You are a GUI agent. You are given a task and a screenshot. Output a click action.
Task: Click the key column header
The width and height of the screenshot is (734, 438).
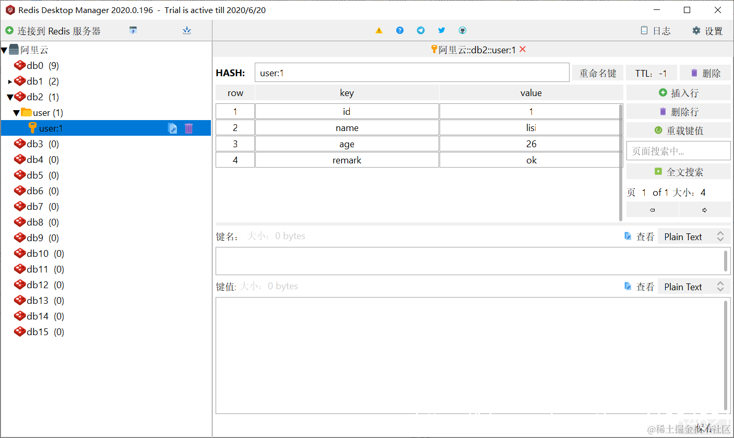[347, 93]
